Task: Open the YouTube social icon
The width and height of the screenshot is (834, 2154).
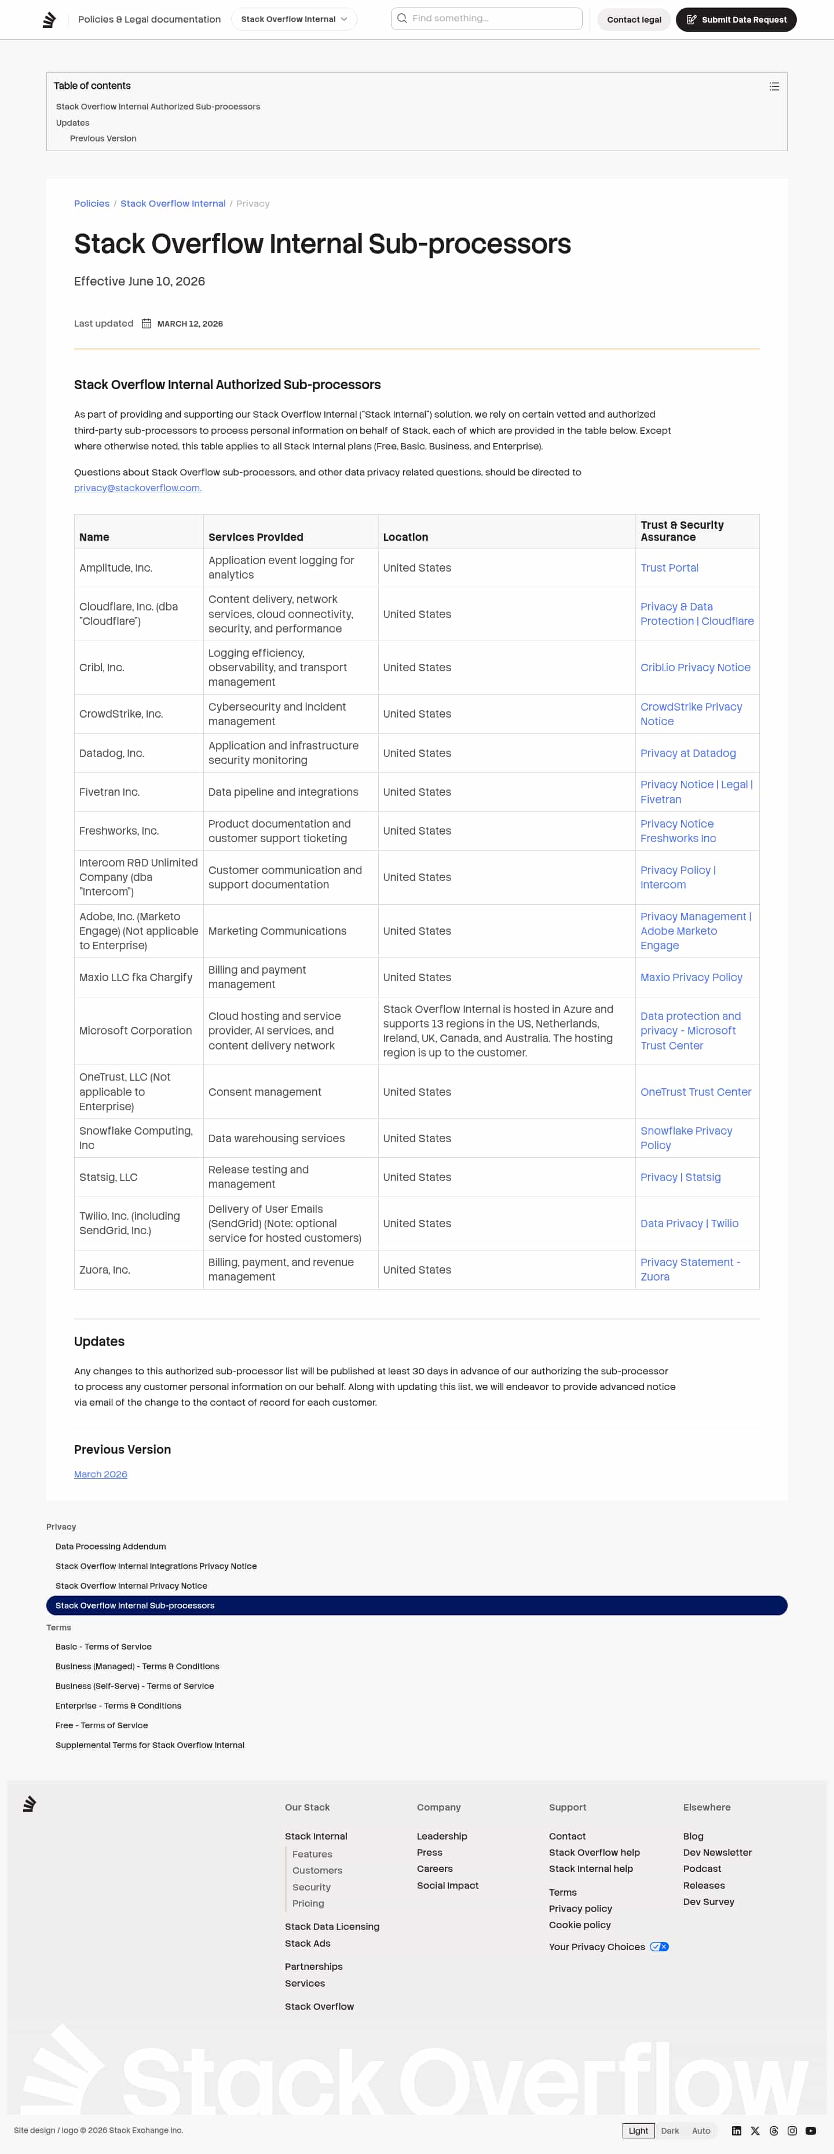Action: (x=811, y=2131)
